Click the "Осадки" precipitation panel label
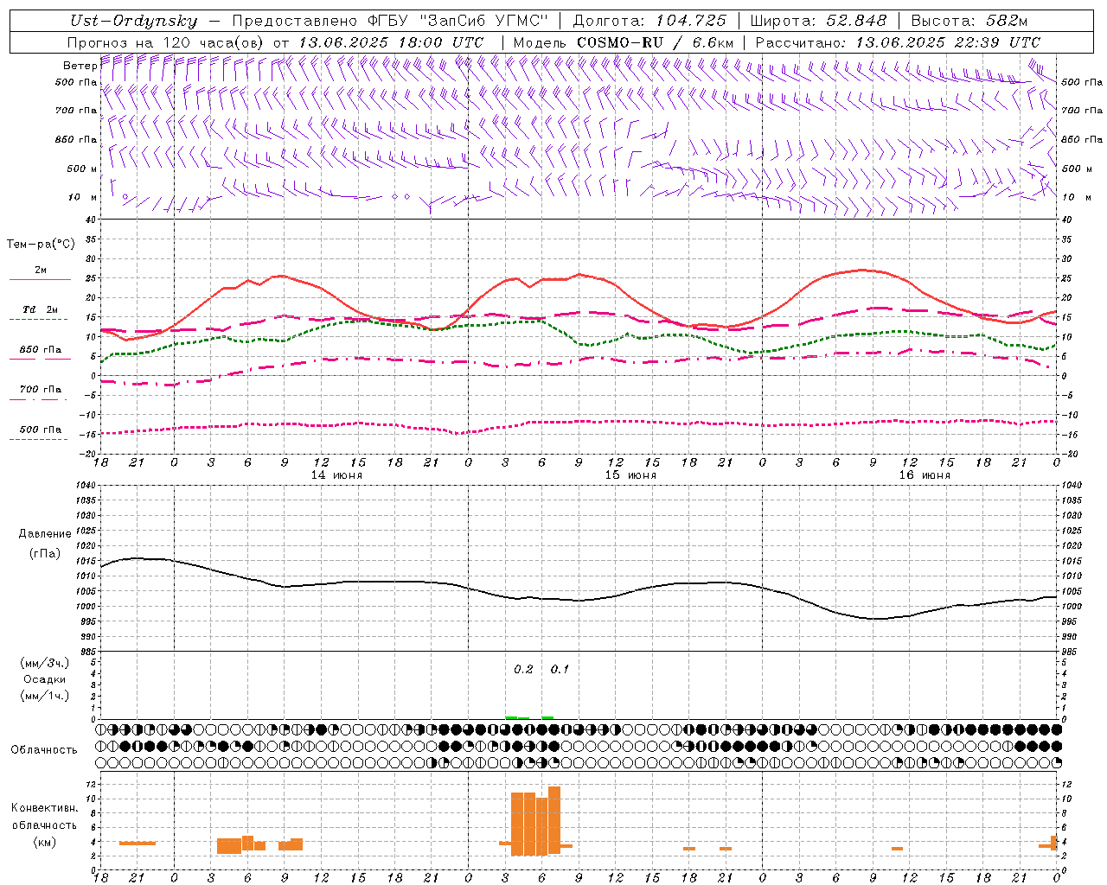 [x=44, y=679]
